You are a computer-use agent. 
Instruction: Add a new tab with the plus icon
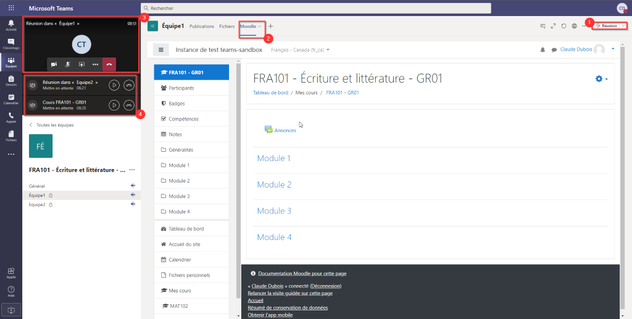[270, 26]
